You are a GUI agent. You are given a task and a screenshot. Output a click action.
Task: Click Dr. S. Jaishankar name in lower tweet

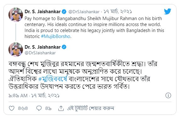[x=42, y=47]
